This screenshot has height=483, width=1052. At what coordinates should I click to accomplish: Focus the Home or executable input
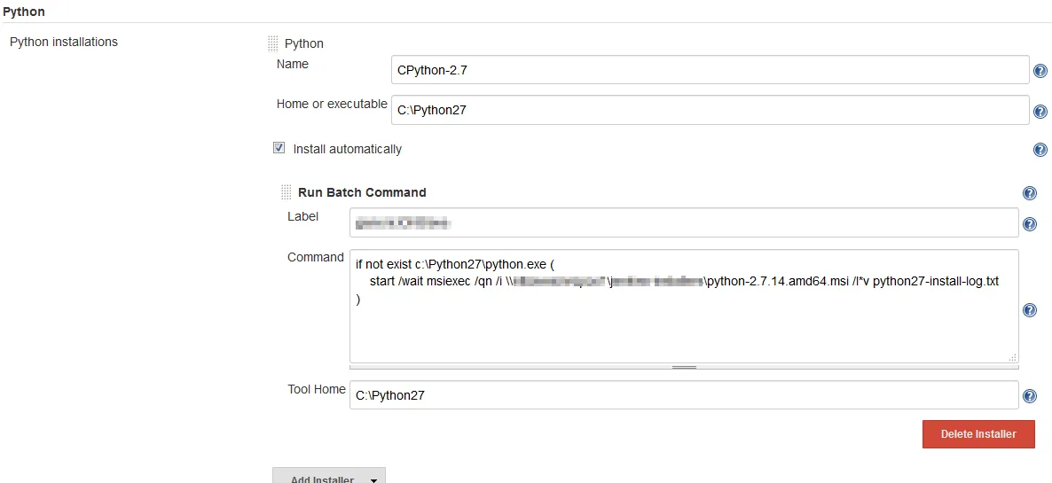tap(710, 111)
